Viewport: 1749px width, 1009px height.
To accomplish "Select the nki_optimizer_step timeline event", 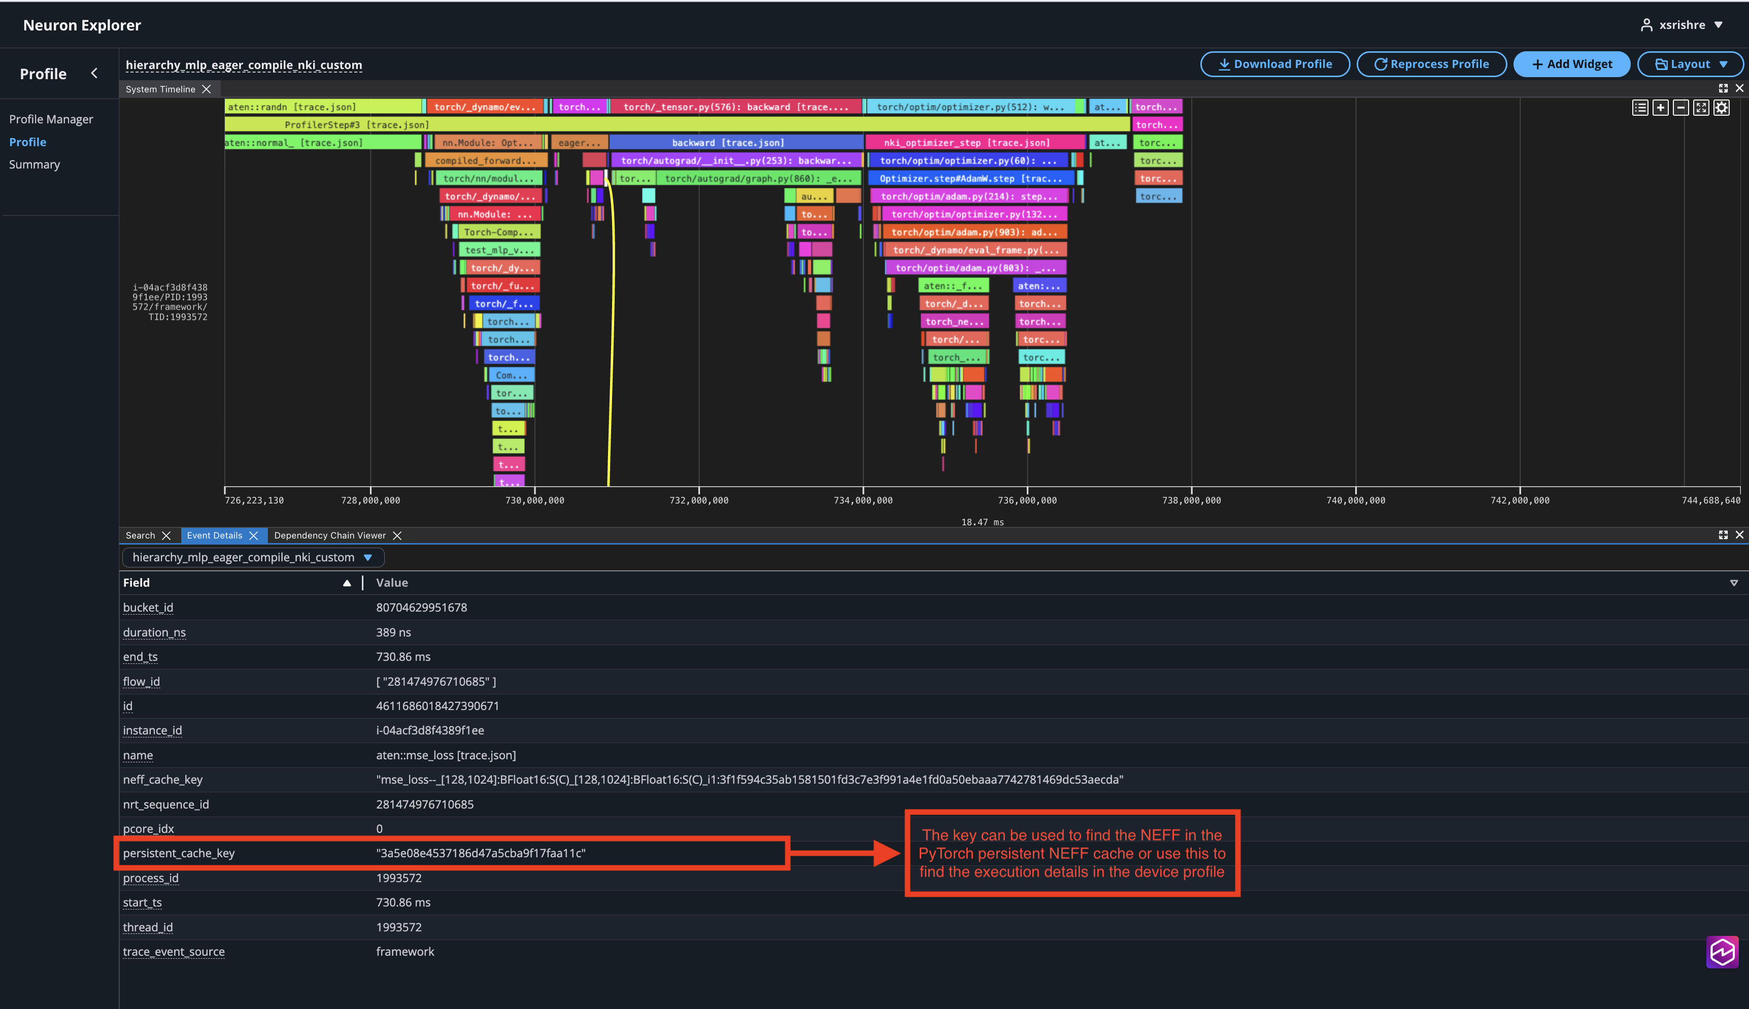I will coord(975,143).
